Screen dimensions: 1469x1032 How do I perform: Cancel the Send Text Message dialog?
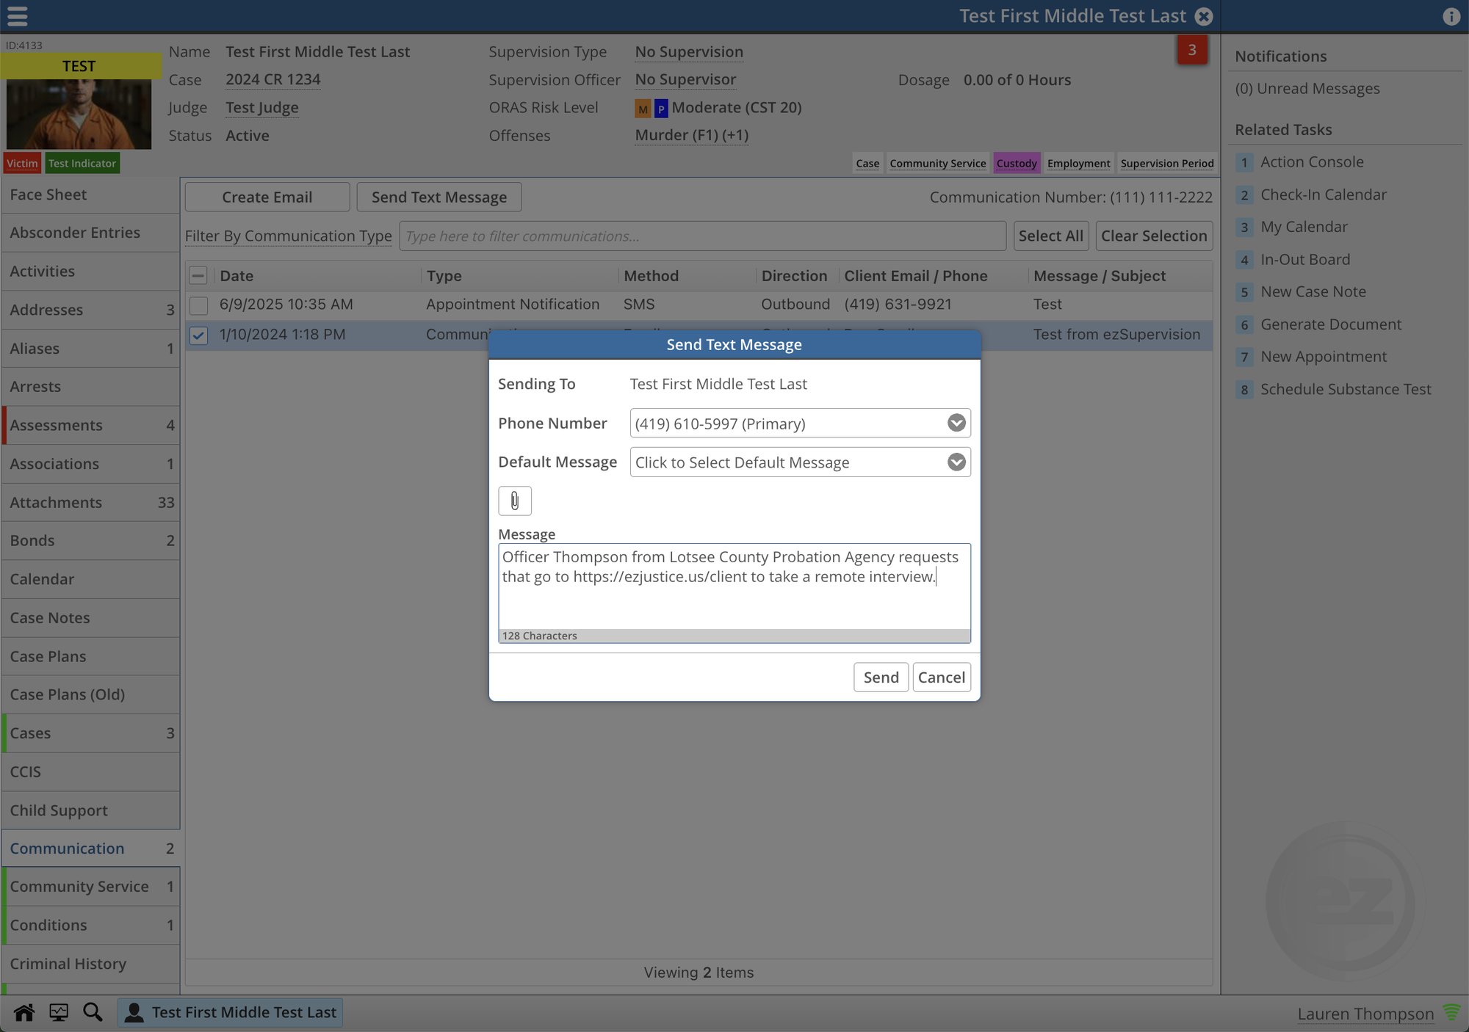click(942, 677)
